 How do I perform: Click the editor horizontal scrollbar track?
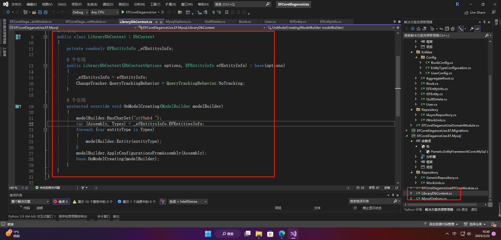222,188
